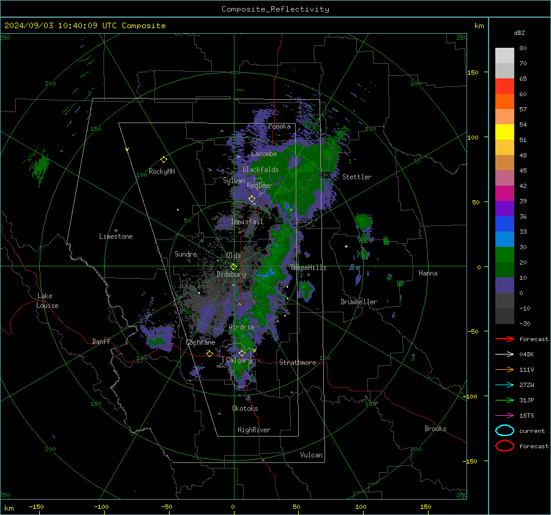Click the white 04DK arrow in legend
The height and width of the screenshot is (515, 551).
point(504,355)
